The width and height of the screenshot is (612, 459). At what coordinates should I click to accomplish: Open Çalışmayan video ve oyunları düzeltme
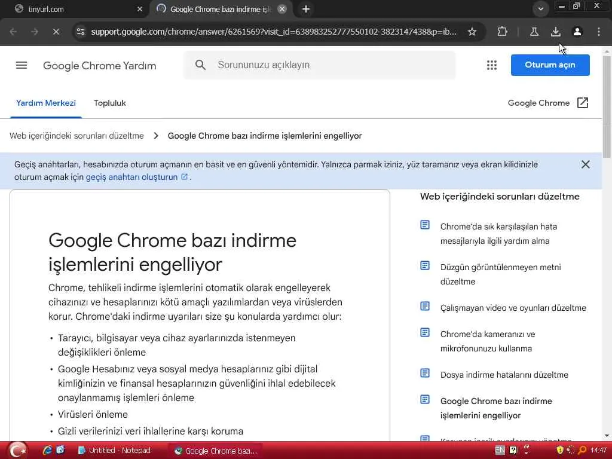(513, 308)
